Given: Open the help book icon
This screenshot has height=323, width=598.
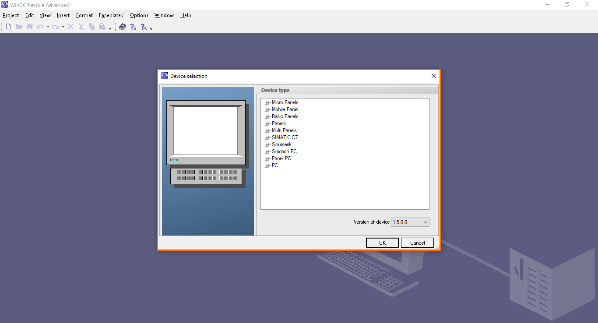Looking at the screenshot, I should 122,27.
